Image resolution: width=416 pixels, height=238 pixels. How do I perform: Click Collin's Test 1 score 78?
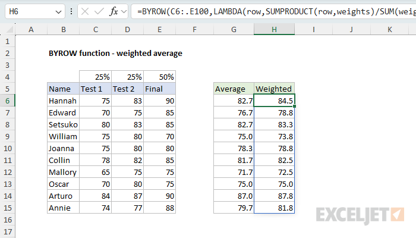click(96, 161)
